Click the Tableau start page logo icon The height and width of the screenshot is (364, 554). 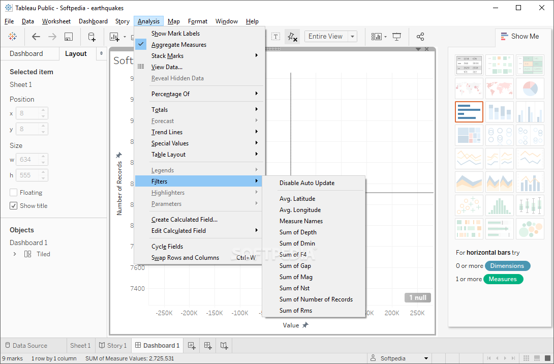(x=13, y=37)
